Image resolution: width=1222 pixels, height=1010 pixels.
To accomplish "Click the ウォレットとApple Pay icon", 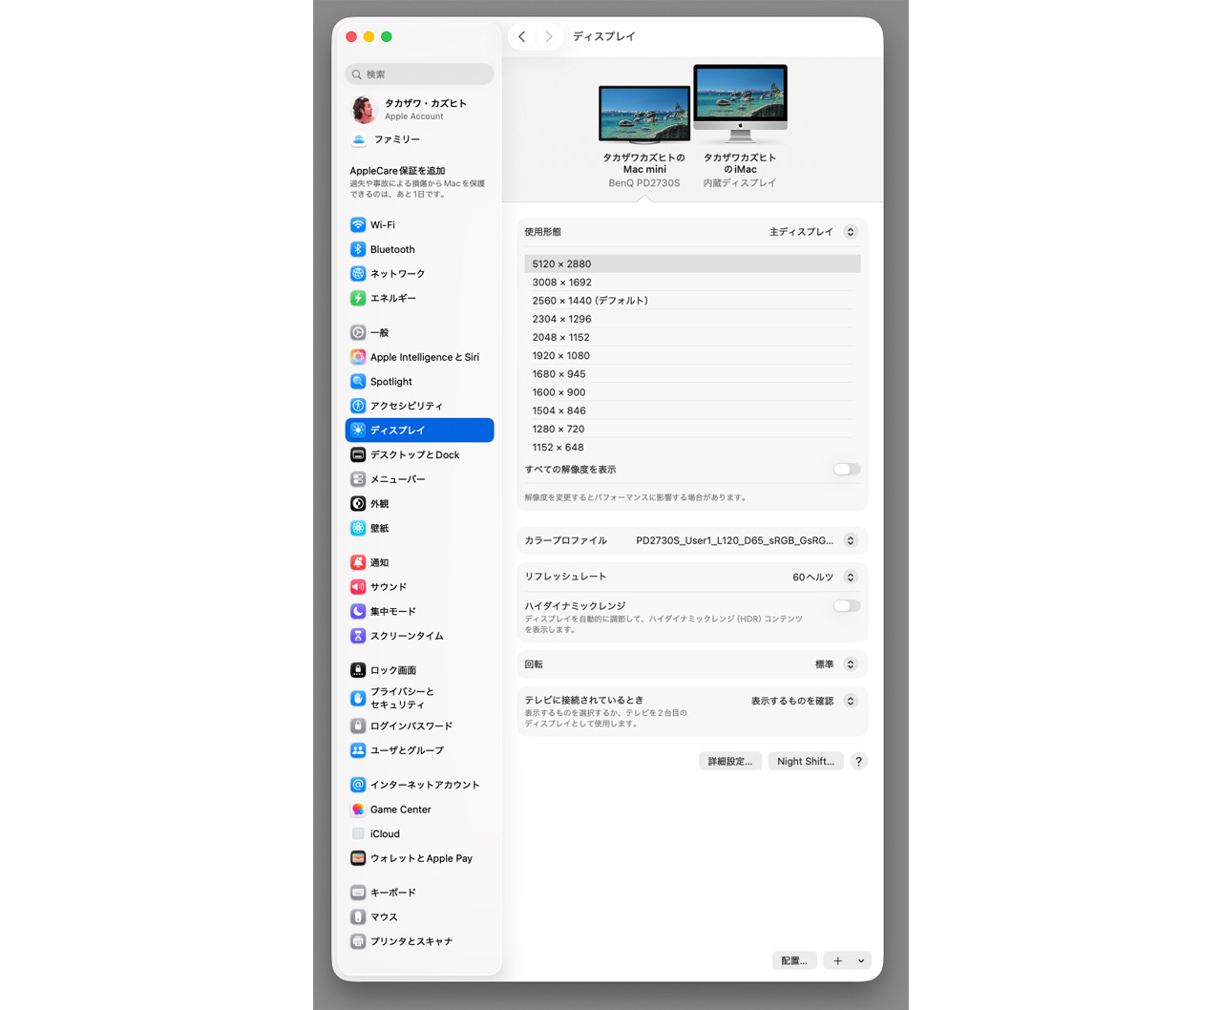I will pos(358,858).
